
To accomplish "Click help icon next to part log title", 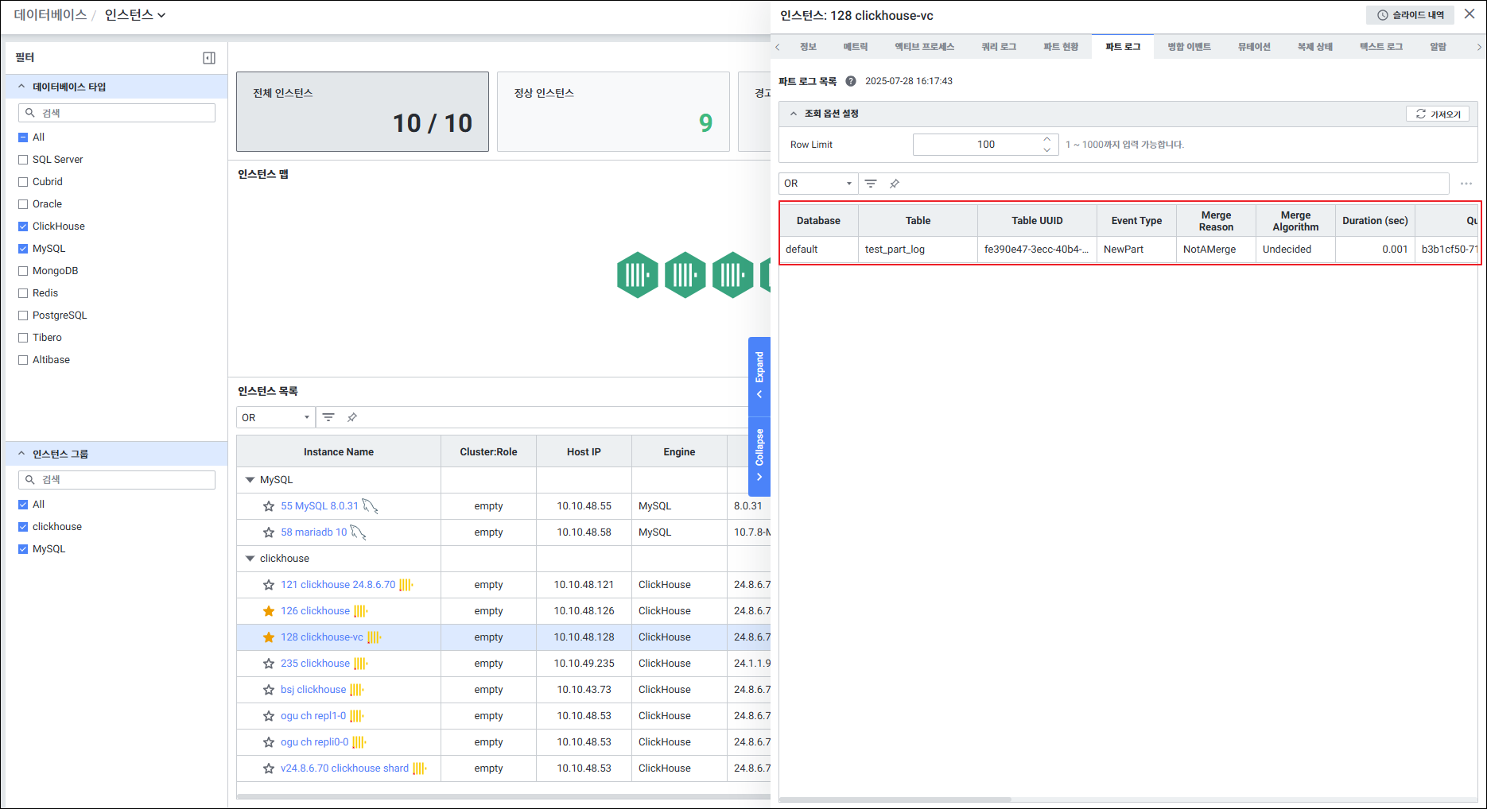I will [851, 81].
